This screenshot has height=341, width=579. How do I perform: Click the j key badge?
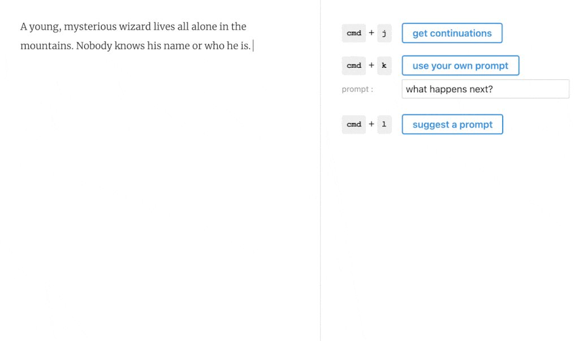tap(384, 33)
